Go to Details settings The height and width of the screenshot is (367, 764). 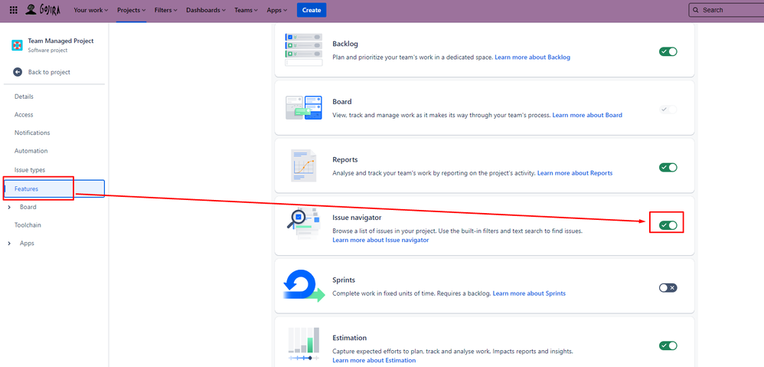[x=24, y=97]
